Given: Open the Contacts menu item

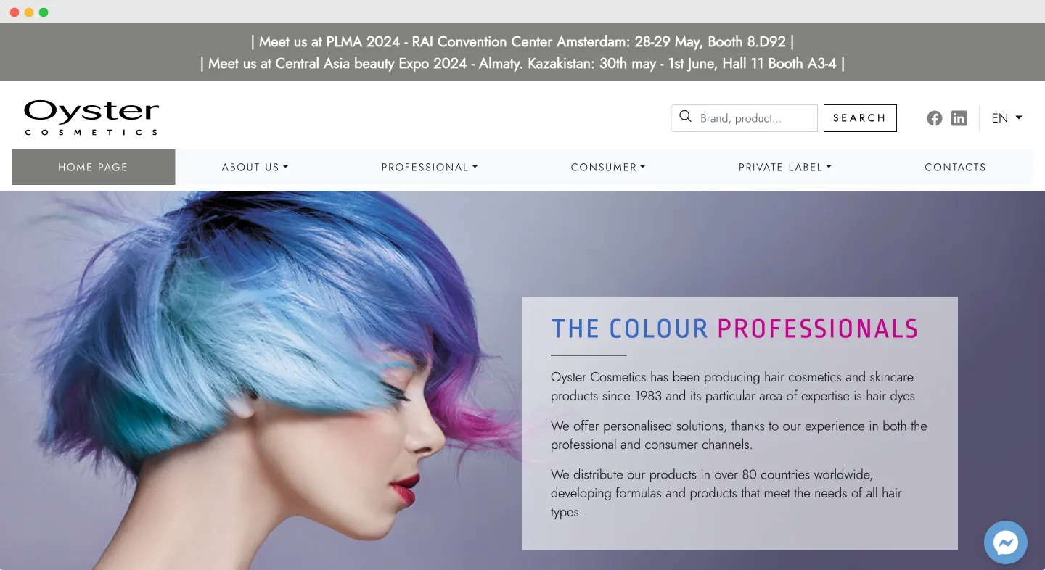Looking at the screenshot, I should pyautogui.click(x=955, y=167).
